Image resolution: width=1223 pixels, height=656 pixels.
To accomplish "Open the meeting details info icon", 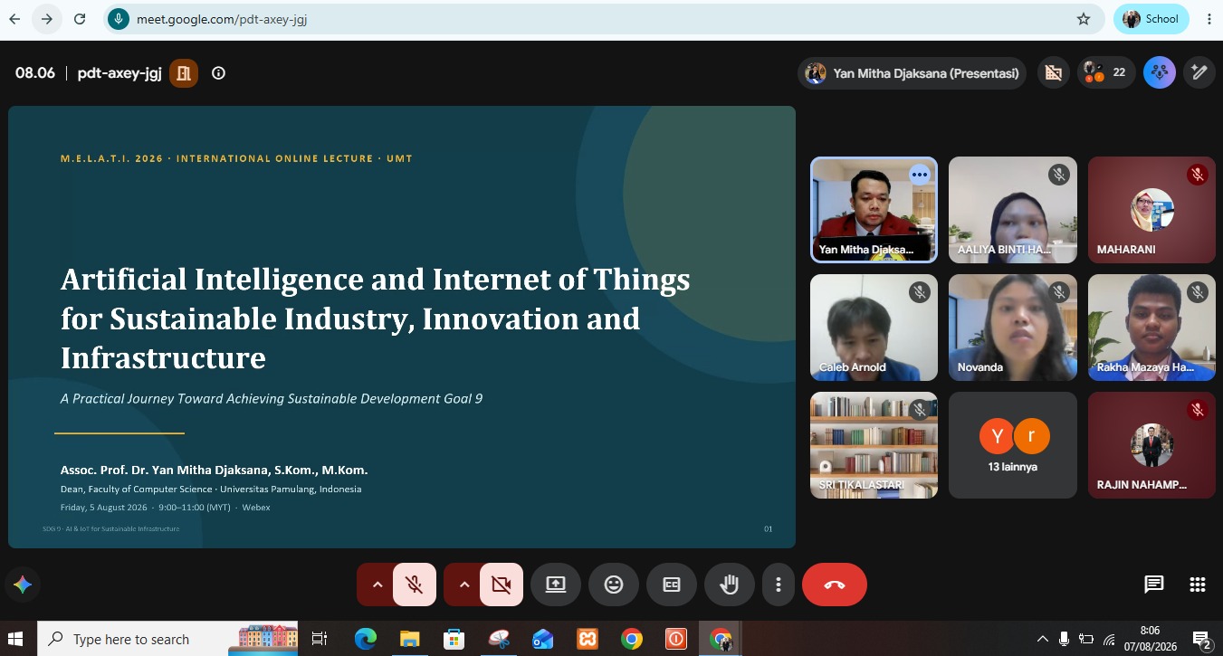I will point(218,73).
